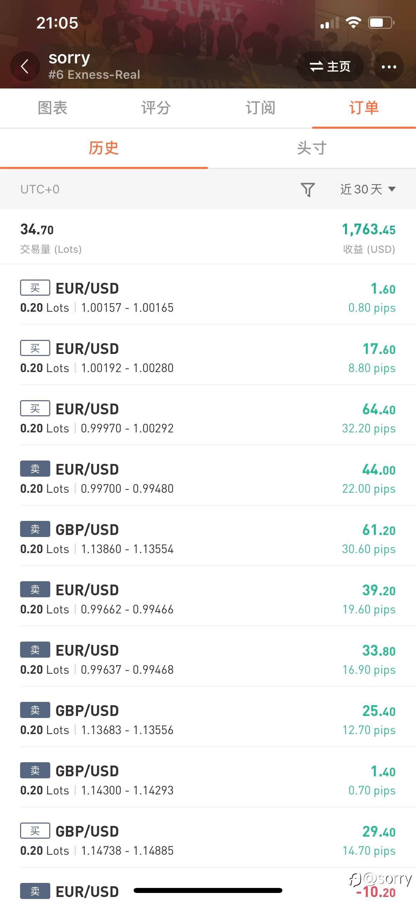Switch to the 评分 tab

pyautogui.click(x=156, y=108)
